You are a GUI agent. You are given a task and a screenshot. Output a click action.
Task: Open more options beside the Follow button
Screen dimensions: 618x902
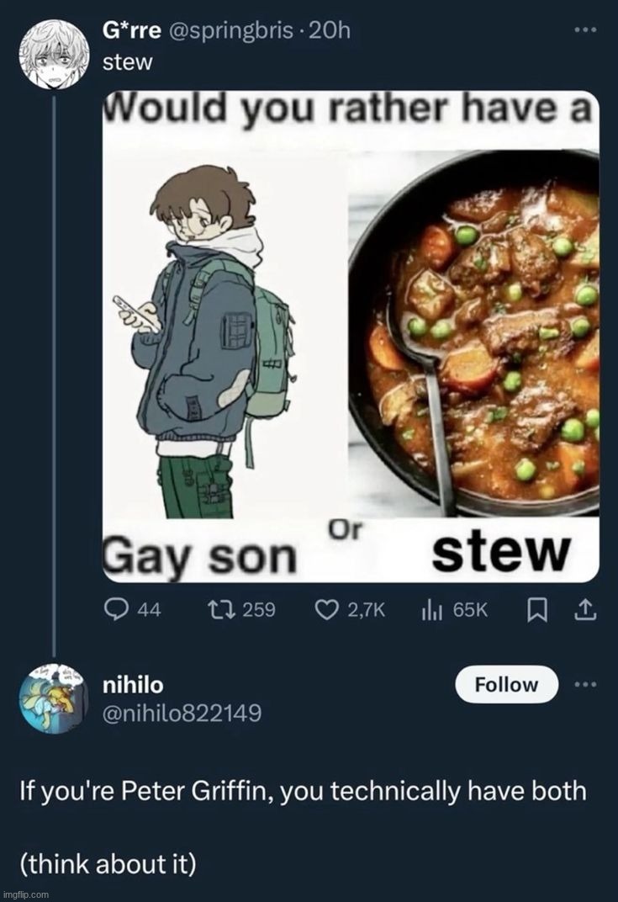pyautogui.click(x=585, y=684)
